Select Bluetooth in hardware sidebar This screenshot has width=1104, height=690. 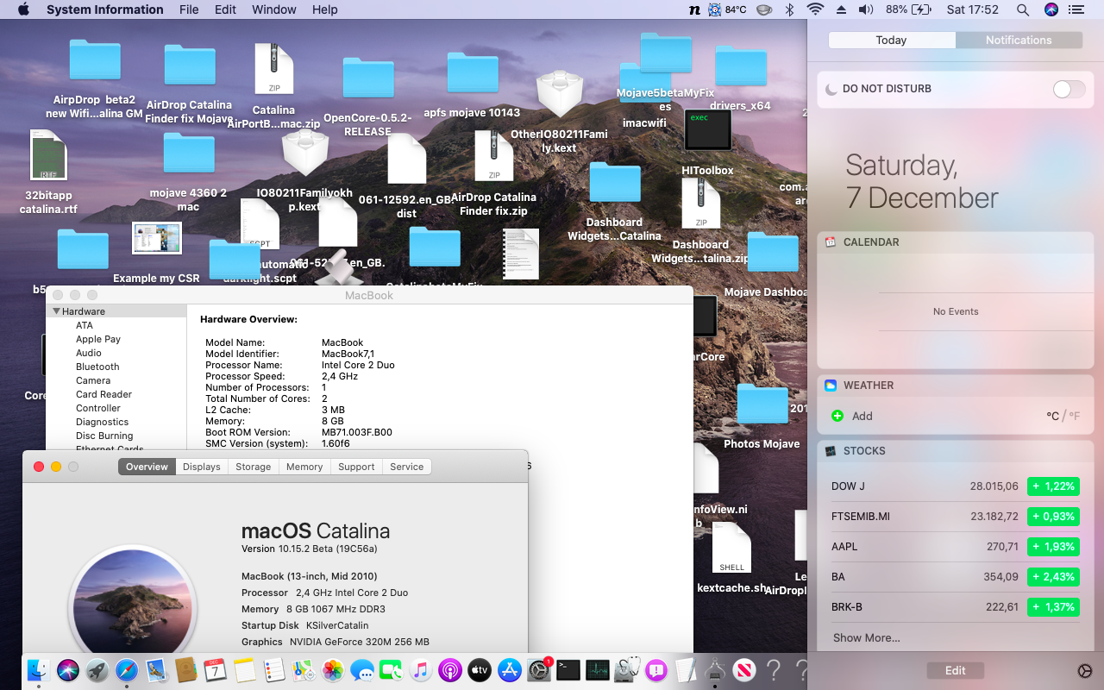tap(97, 367)
